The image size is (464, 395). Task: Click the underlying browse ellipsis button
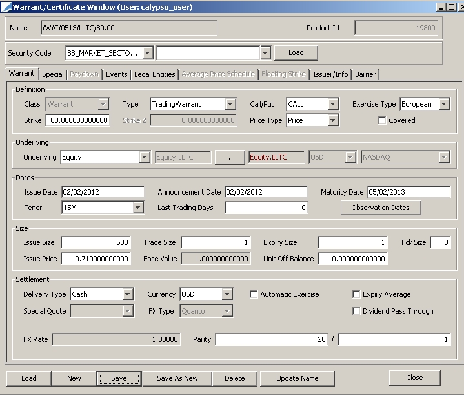coord(229,158)
